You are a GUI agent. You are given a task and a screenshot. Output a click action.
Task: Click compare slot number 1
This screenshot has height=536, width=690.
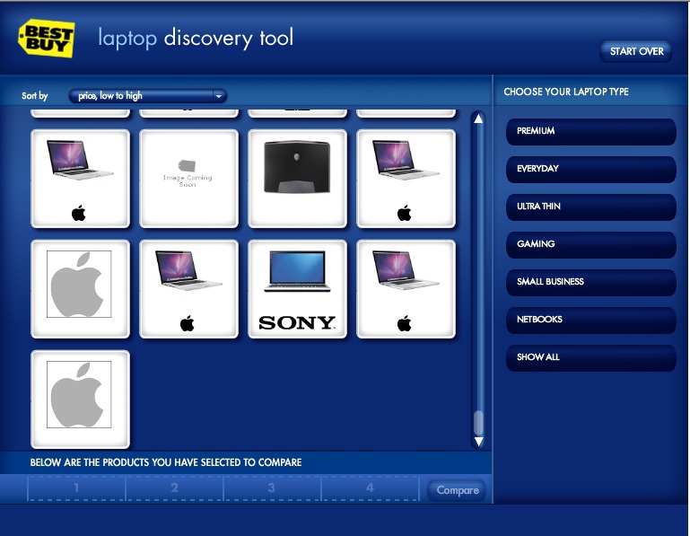[76, 488]
